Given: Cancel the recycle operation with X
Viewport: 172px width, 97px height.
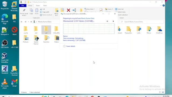Looking at the screenshot, I should 113,21.
